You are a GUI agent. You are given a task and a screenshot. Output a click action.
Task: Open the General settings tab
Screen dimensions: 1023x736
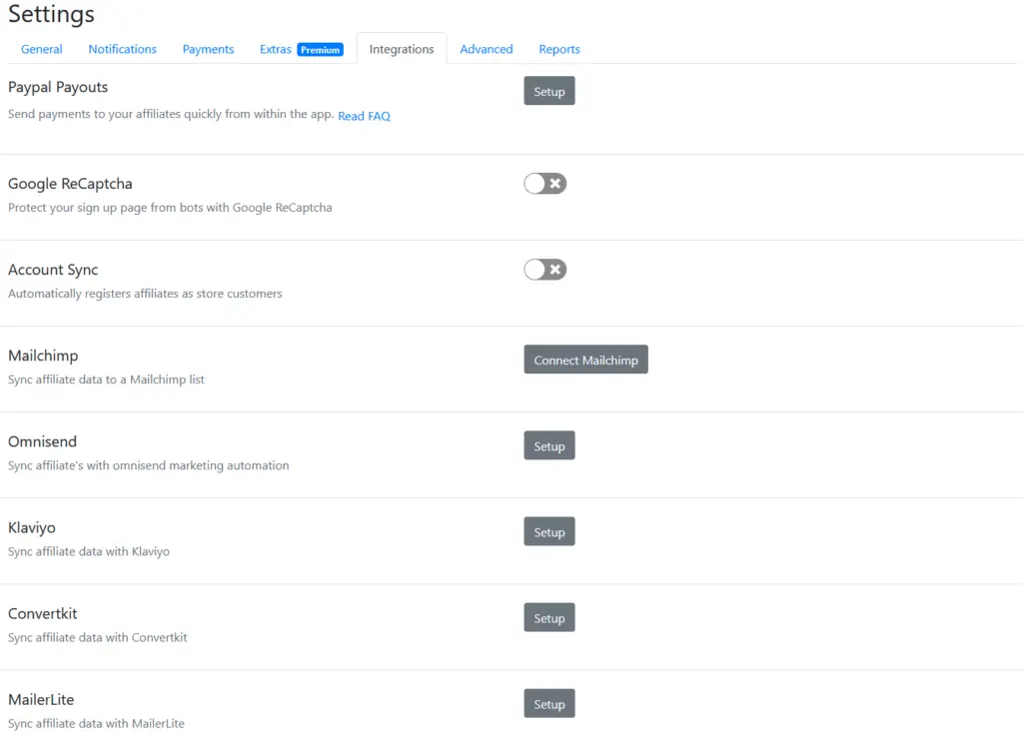pyautogui.click(x=42, y=49)
